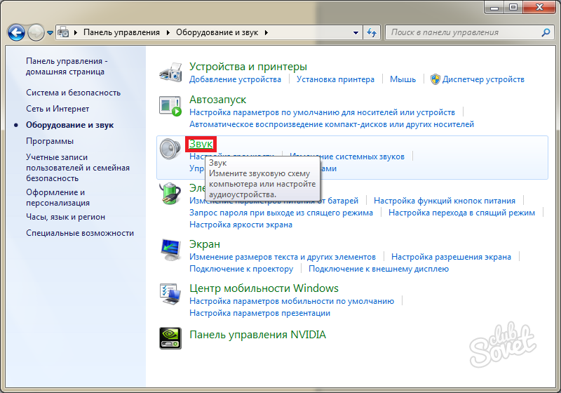Click the Установка принтера link
The image size is (561, 393).
point(335,80)
